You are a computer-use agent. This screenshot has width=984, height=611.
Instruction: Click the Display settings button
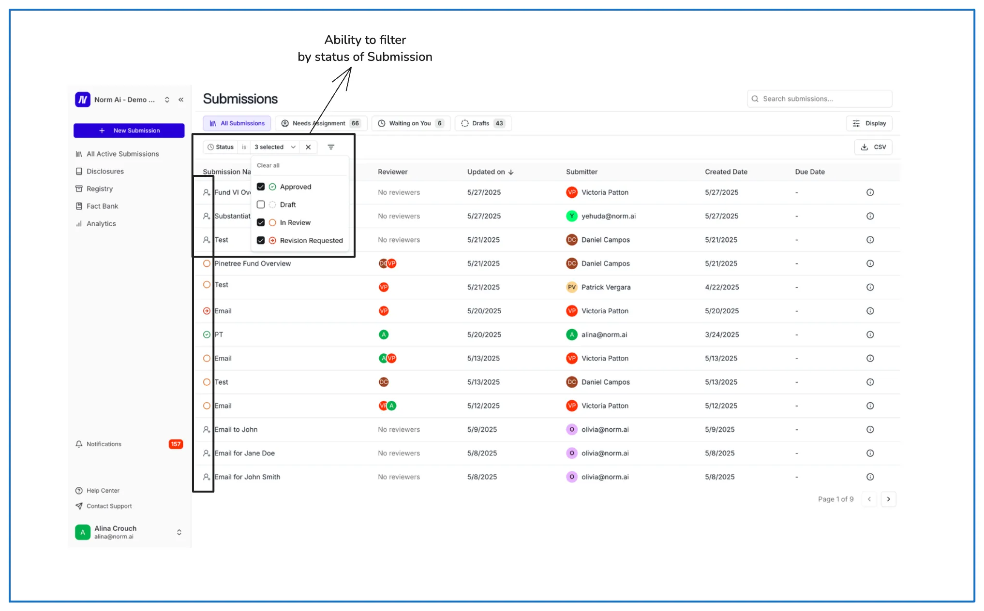pos(869,123)
